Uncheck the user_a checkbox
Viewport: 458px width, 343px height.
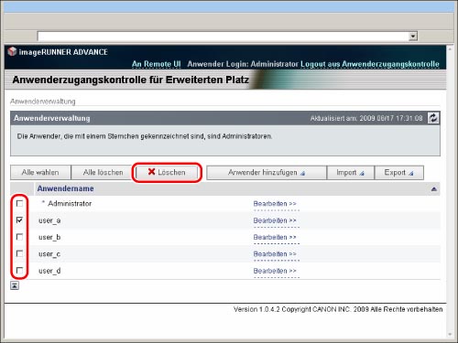tap(19, 220)
